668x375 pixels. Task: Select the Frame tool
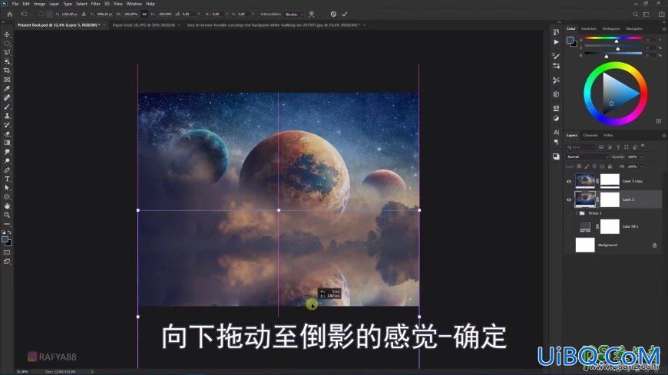(x=7, y=80)
